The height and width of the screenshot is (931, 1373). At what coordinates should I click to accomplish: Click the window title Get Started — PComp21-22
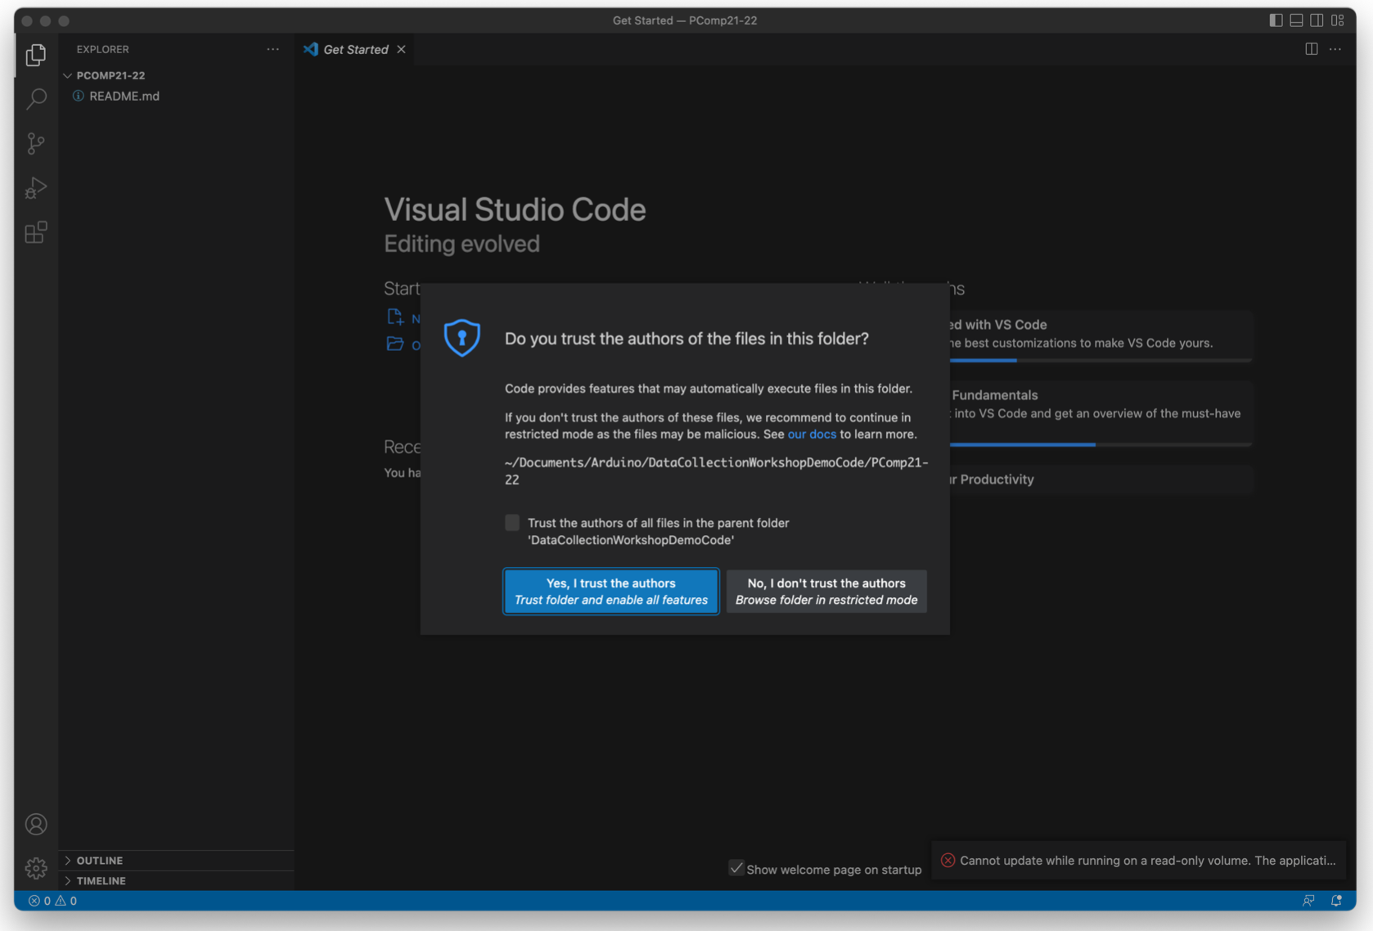click(x=685, y=20)
